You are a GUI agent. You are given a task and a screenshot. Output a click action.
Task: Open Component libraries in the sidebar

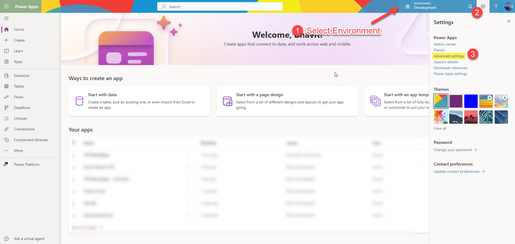tap(31, 140)
